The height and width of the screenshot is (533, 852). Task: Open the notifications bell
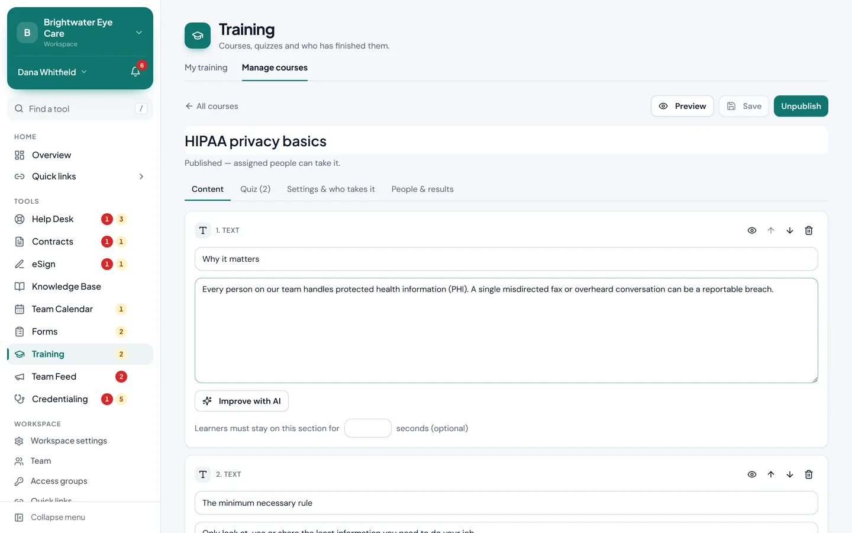pyautogui.click(x=135, y=72)
